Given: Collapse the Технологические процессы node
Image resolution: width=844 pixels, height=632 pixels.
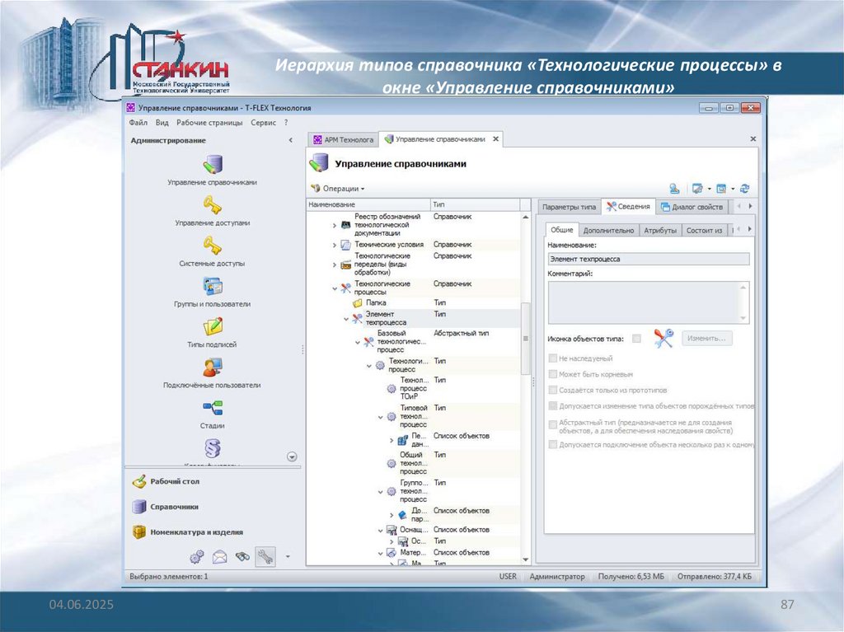Looking at the screenshot, I should [x=335, y=288].
